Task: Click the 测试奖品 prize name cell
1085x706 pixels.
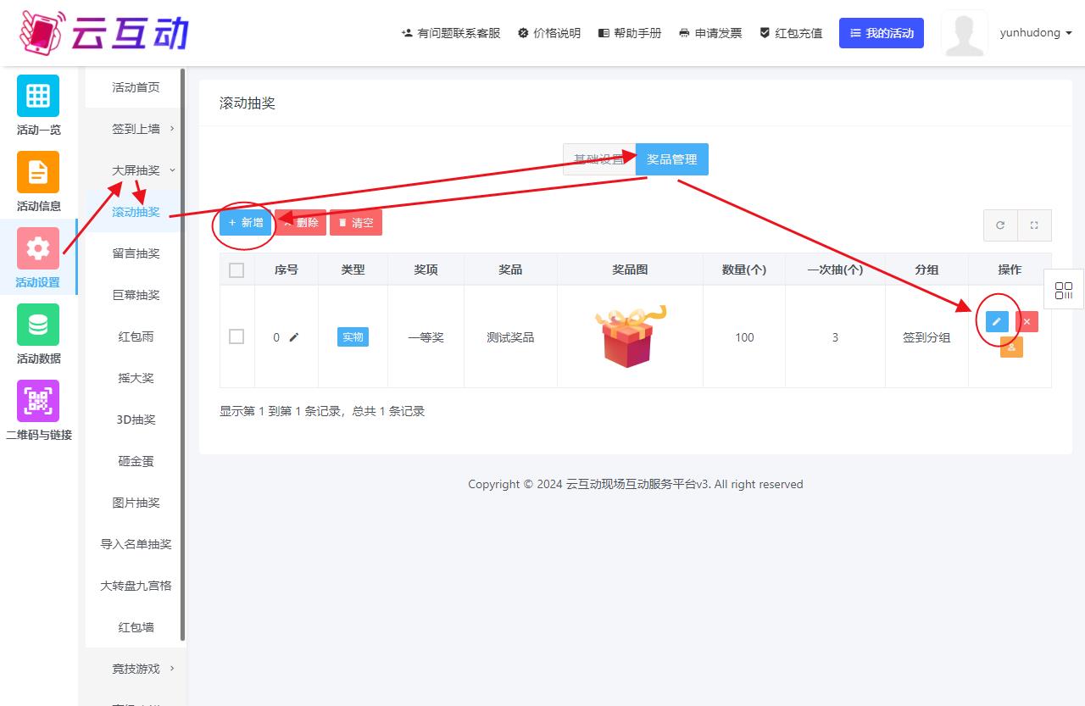Action: coord(510,337)
